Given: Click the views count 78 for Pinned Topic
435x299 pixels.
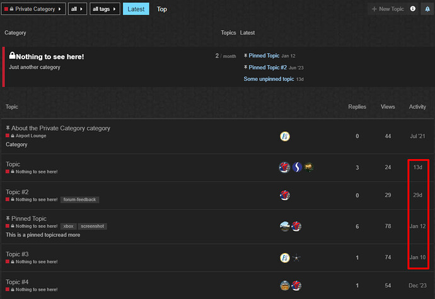Looking at the screenshot, I should pos(388,226).
